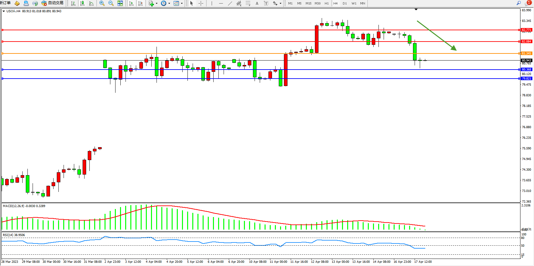Image resolution: width=534 pixels, height=266 pixels.
Task: Expand the periodicity clock dropdown arrow
Action: pos(169,3)
